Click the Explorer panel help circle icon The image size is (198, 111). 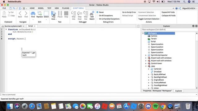pos(193,26)
